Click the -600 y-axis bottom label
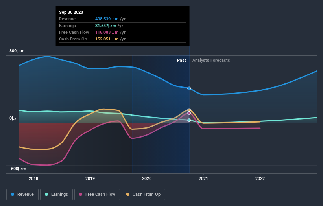 18,169
